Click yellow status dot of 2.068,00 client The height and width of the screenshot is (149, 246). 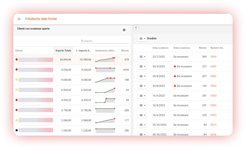click(x=17, y=120)
